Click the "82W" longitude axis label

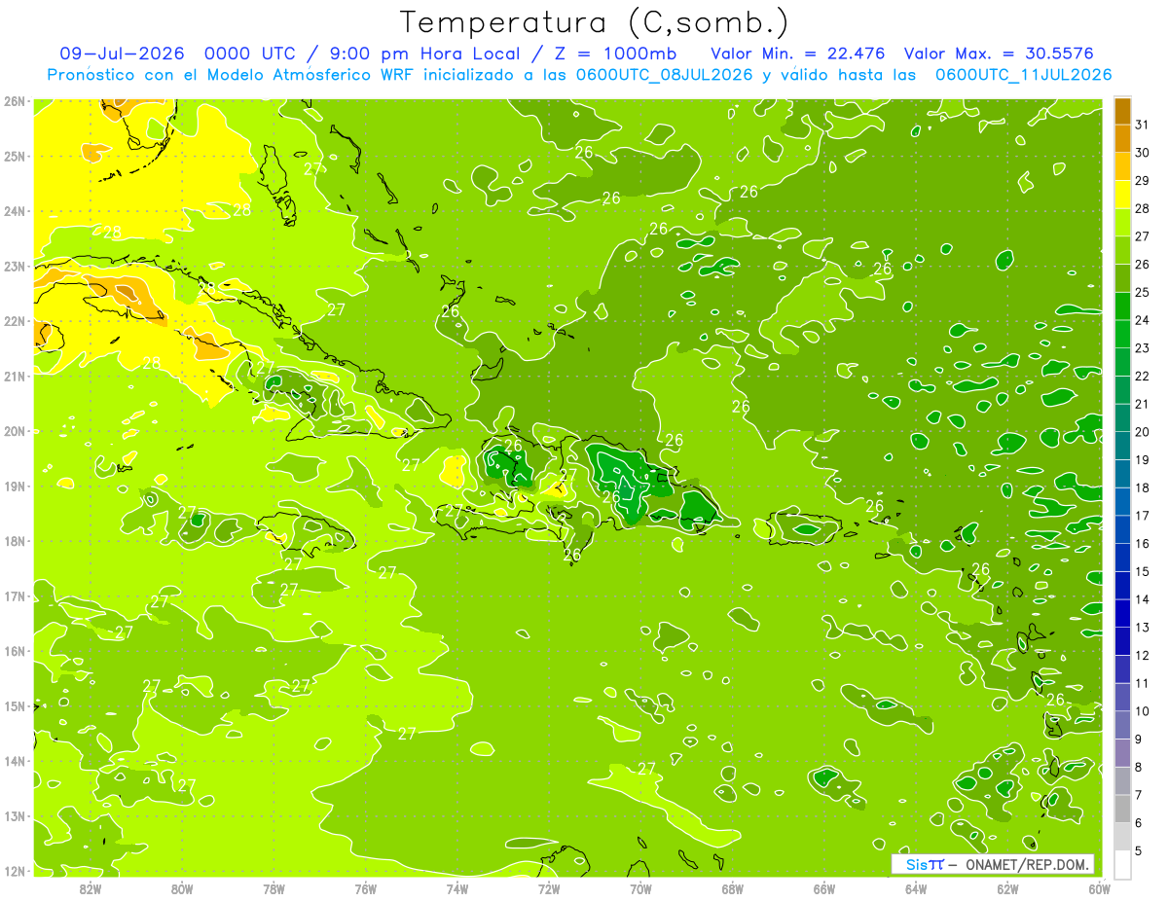pyautogui.click(x=91, y=888)
